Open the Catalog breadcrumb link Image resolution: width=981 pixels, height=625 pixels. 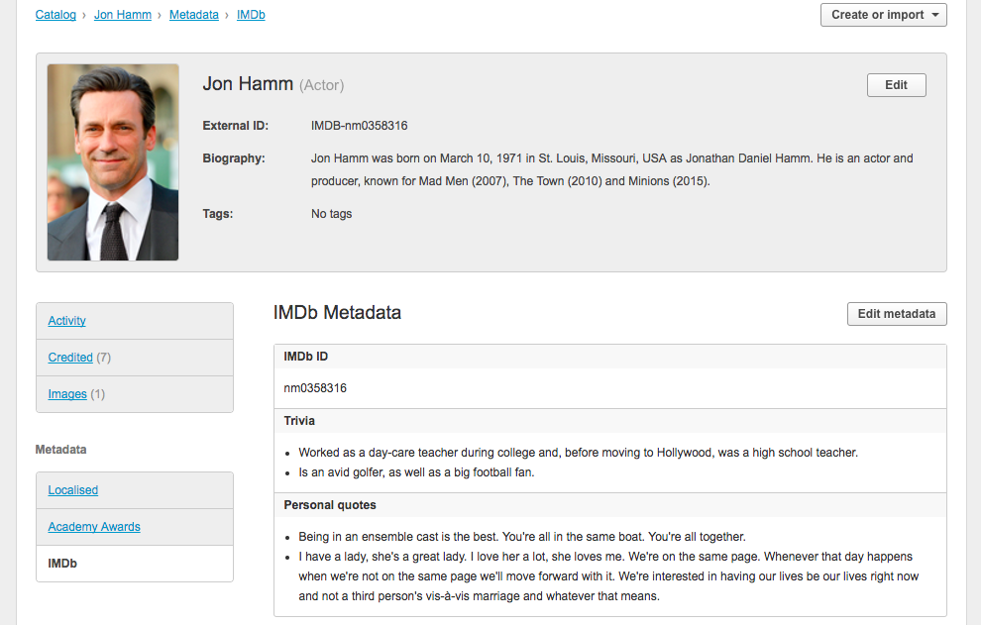55,15
